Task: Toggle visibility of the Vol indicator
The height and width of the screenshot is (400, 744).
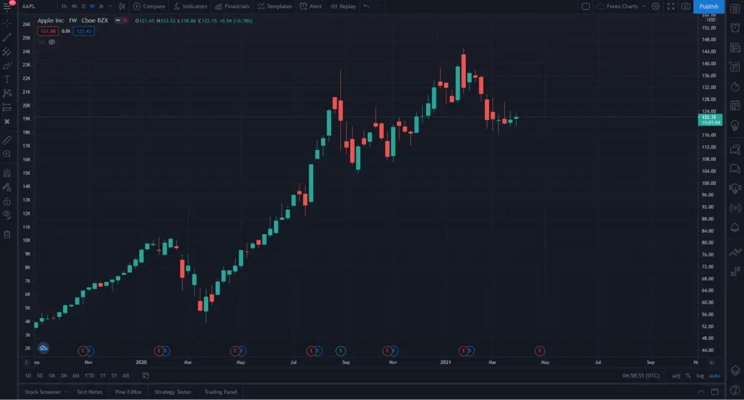Action: click(52, 42)
